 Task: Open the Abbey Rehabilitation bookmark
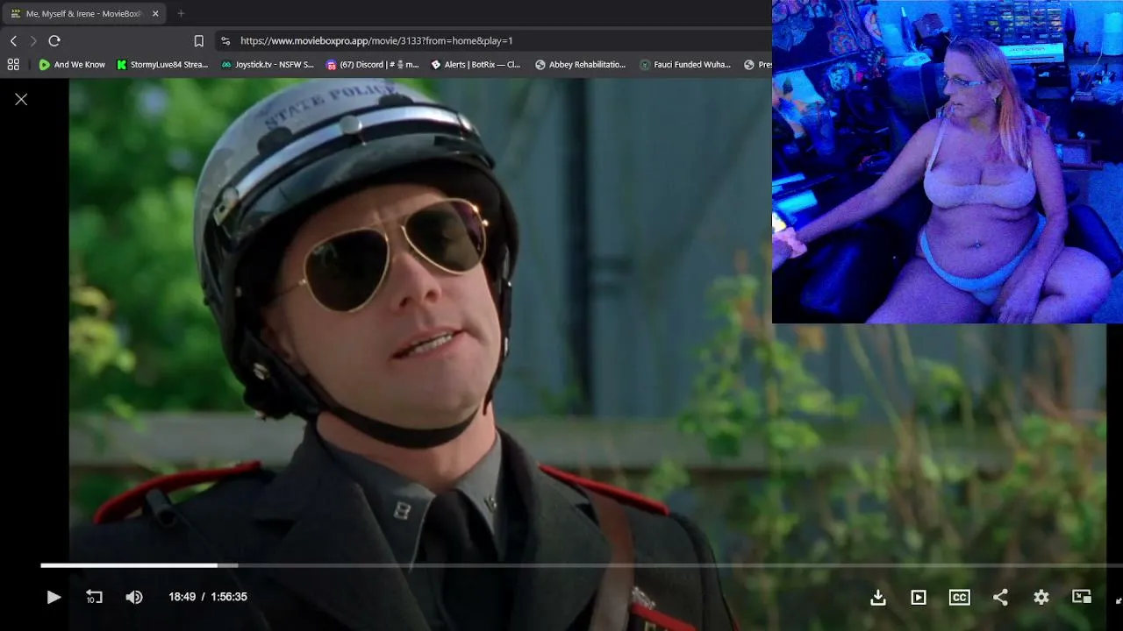tap(581, 65)
